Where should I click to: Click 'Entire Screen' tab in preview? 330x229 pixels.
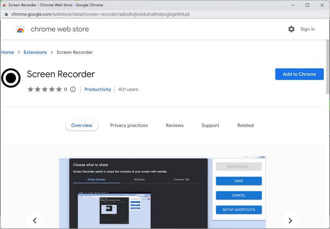[x=96, y=179]
